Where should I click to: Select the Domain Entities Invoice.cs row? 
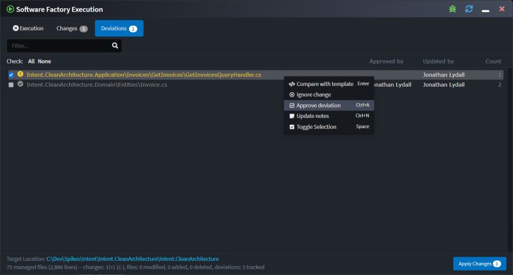click(x=255, y=85)
